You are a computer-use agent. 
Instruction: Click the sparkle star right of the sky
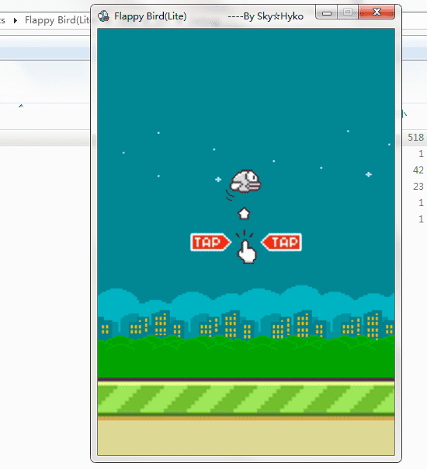[369, 174]
